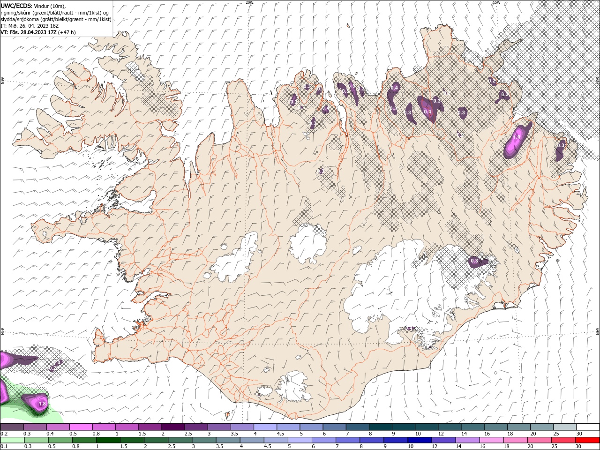This screenshot has height=450, width=600.
Task: Select the upper scale swatch between 0.2 and 0.3
Action: 12,427
